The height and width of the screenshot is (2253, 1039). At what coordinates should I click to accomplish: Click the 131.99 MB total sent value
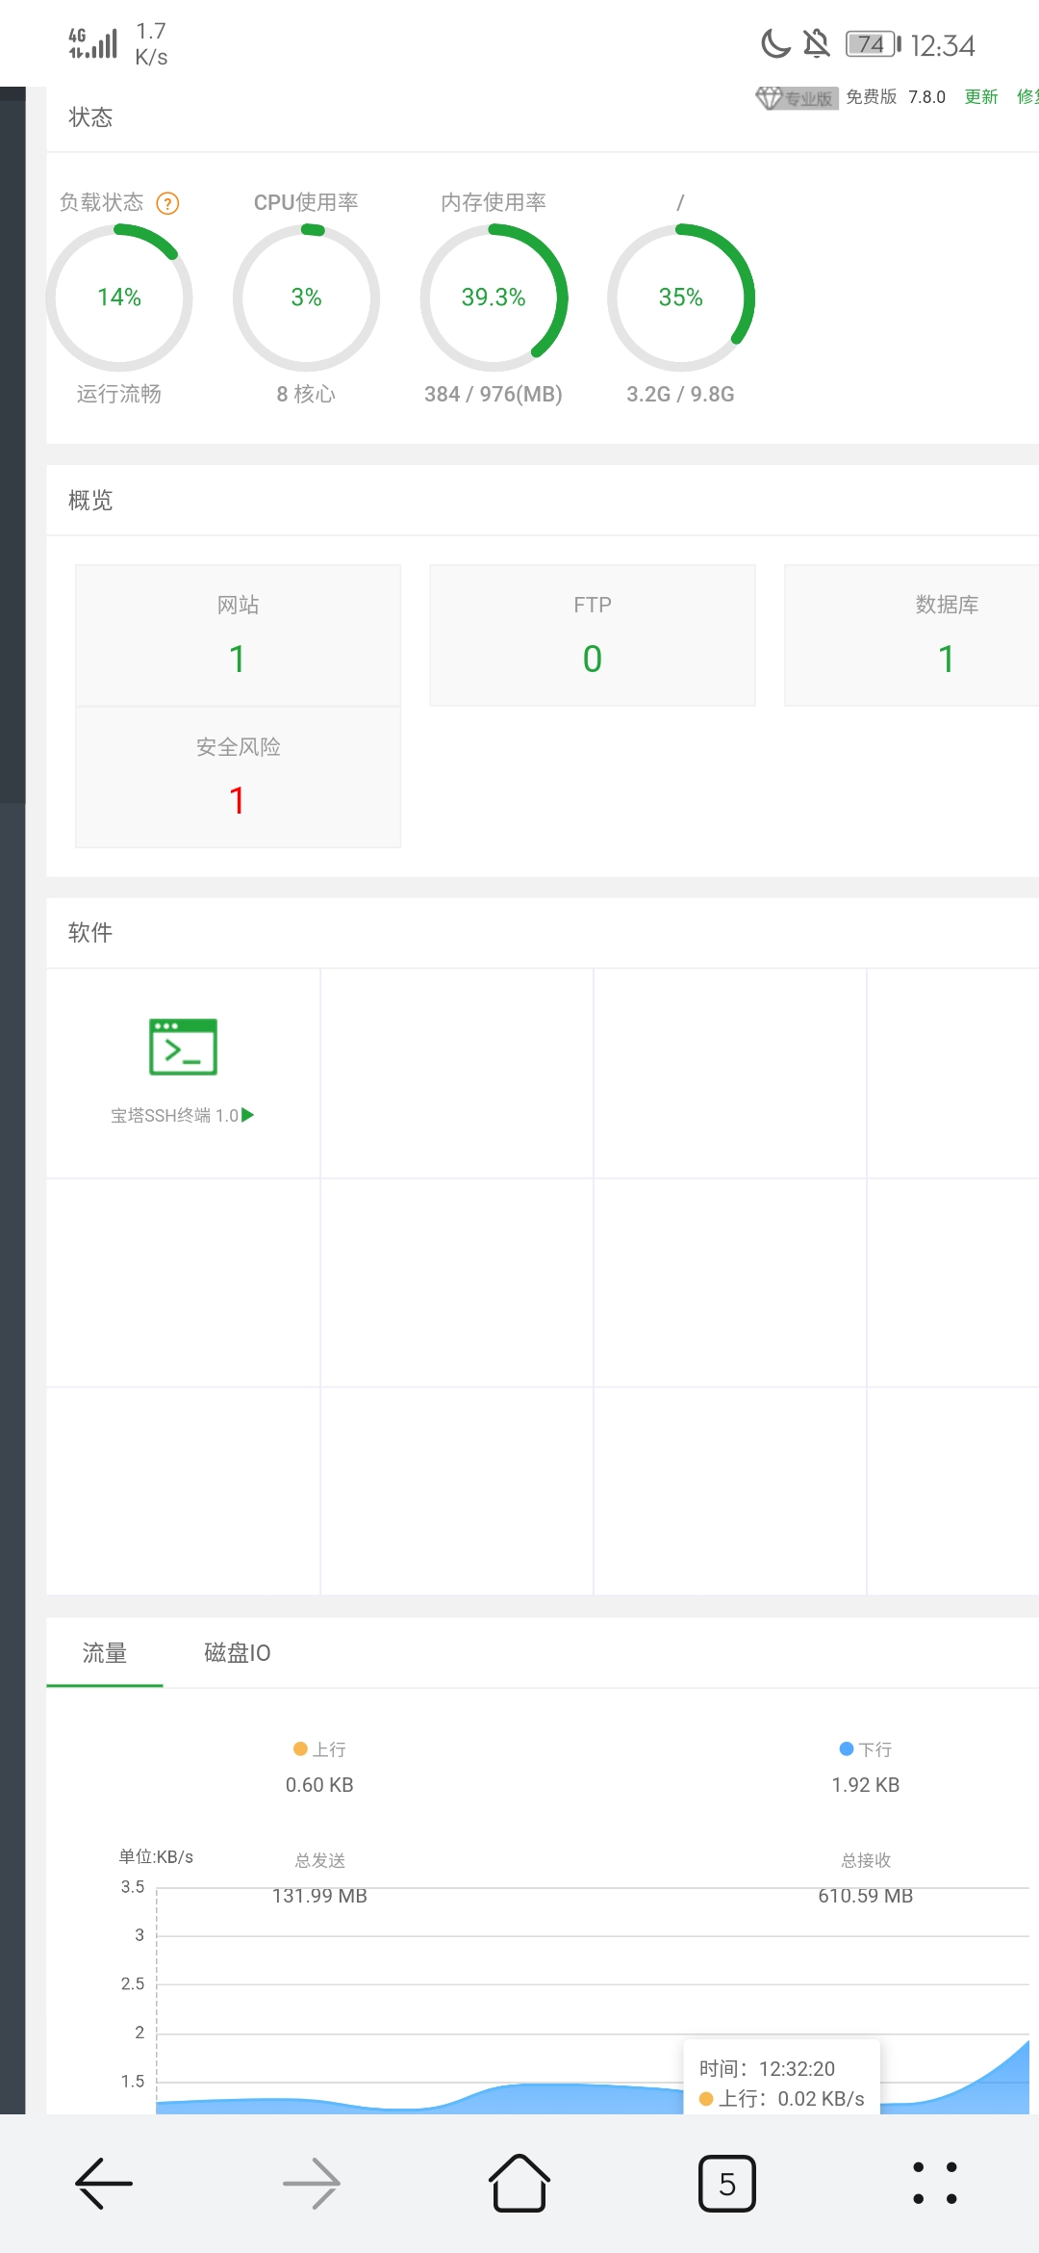point(319,1896)
